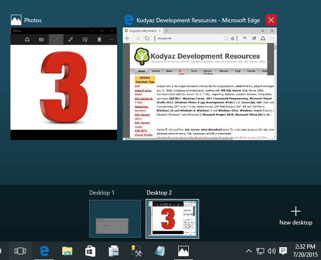Click the Edge address bar showing kodyaz.com
This screenshot has width=321, height=260.
pyautogui.click(x=188, y=38)
